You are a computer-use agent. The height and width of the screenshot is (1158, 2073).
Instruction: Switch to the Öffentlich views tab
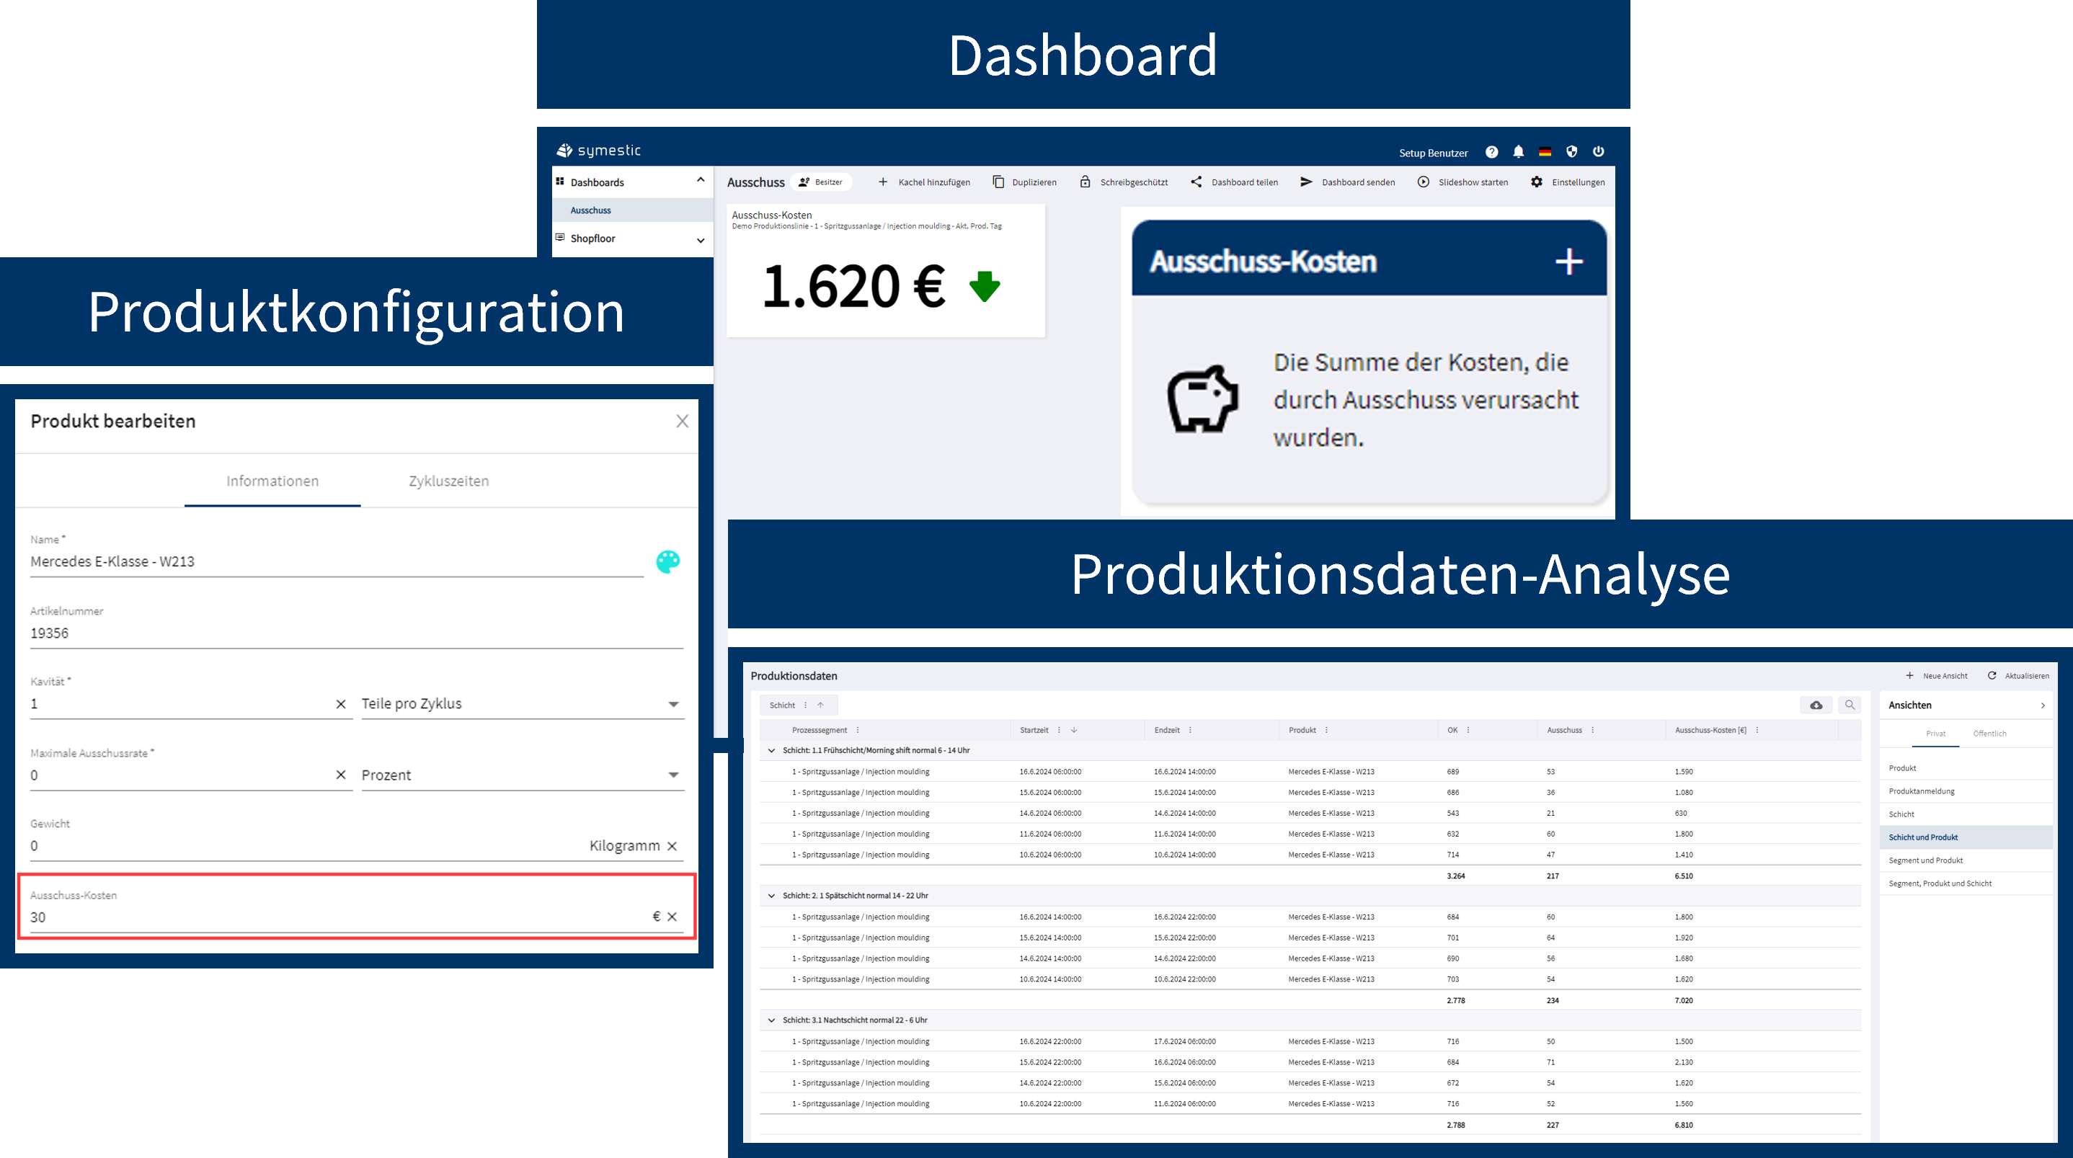(x=1989, y=734)
